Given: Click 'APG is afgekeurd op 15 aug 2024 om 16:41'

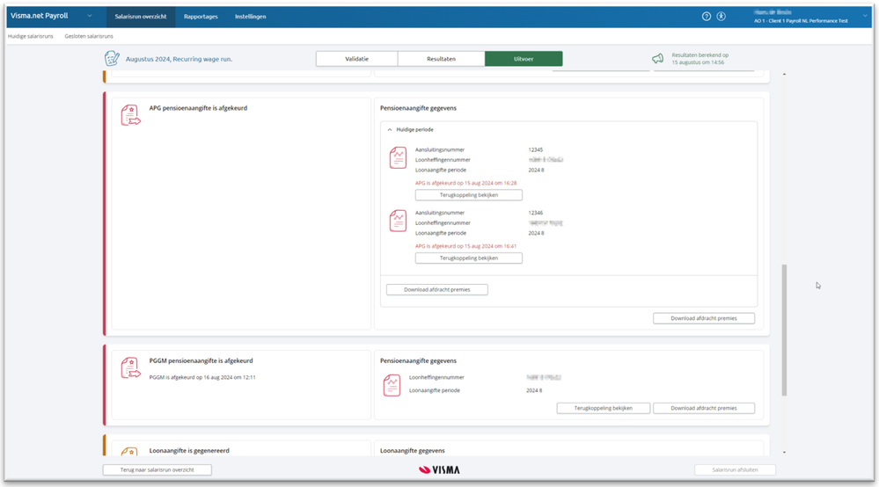Looking at the screenshot, I should (x=465, y=246).
